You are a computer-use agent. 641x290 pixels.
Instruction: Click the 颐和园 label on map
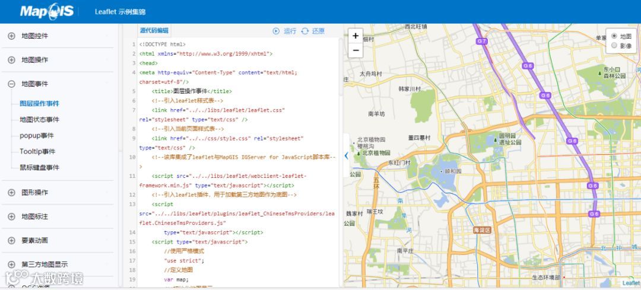[x=452, y=171]
